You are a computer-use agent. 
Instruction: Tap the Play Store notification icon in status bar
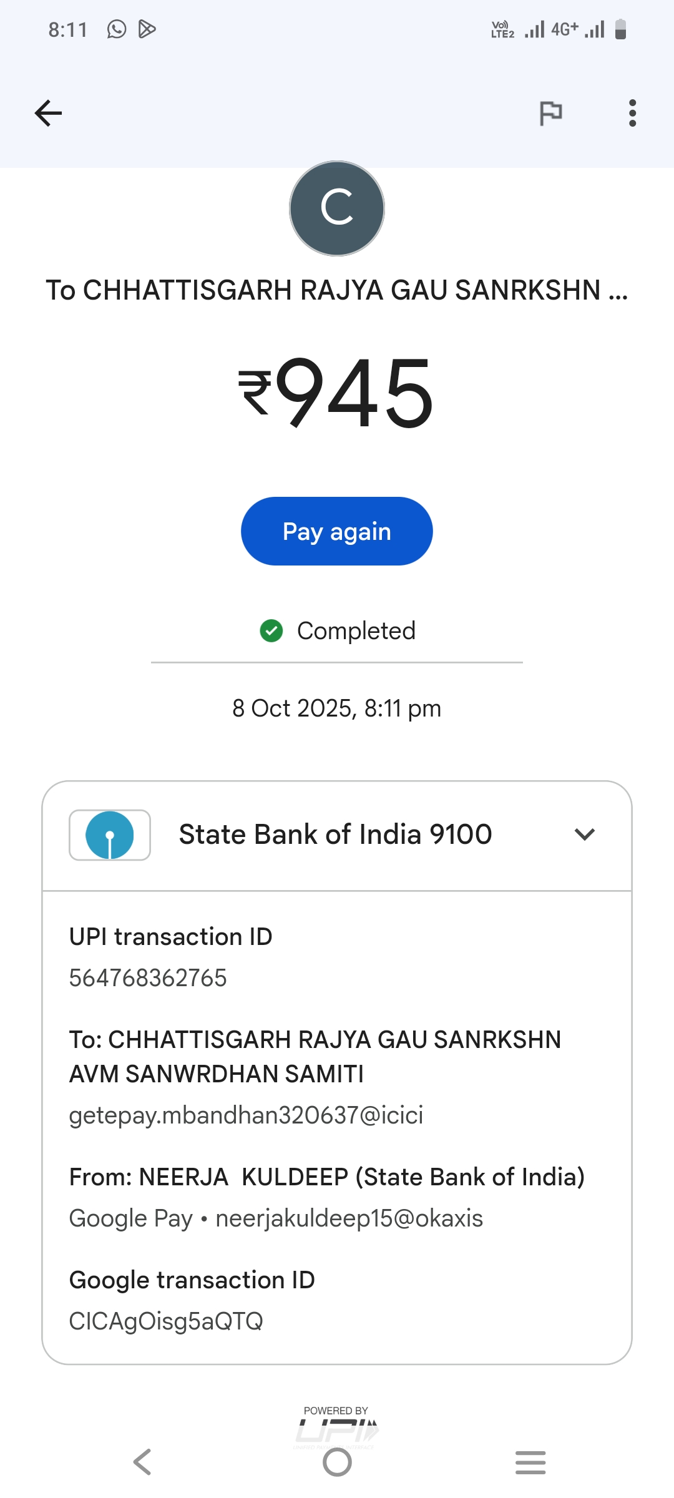[147, 29]
